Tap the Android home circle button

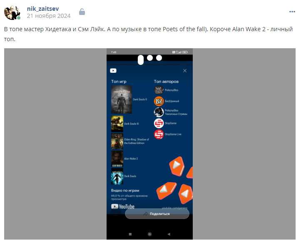[150, 234]
